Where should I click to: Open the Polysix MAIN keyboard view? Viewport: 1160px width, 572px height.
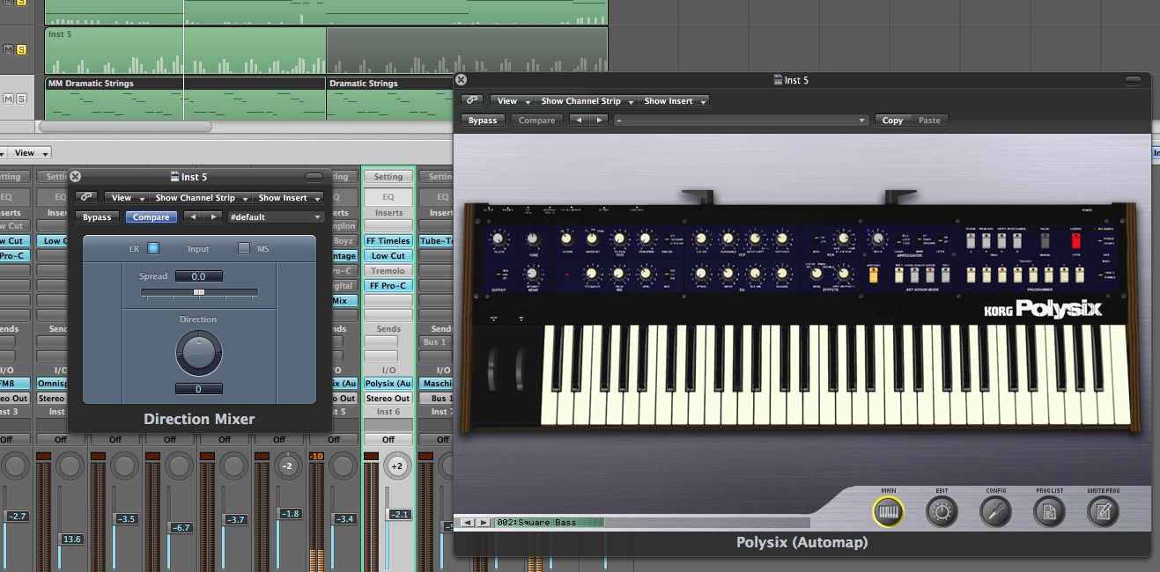[889, 510]
